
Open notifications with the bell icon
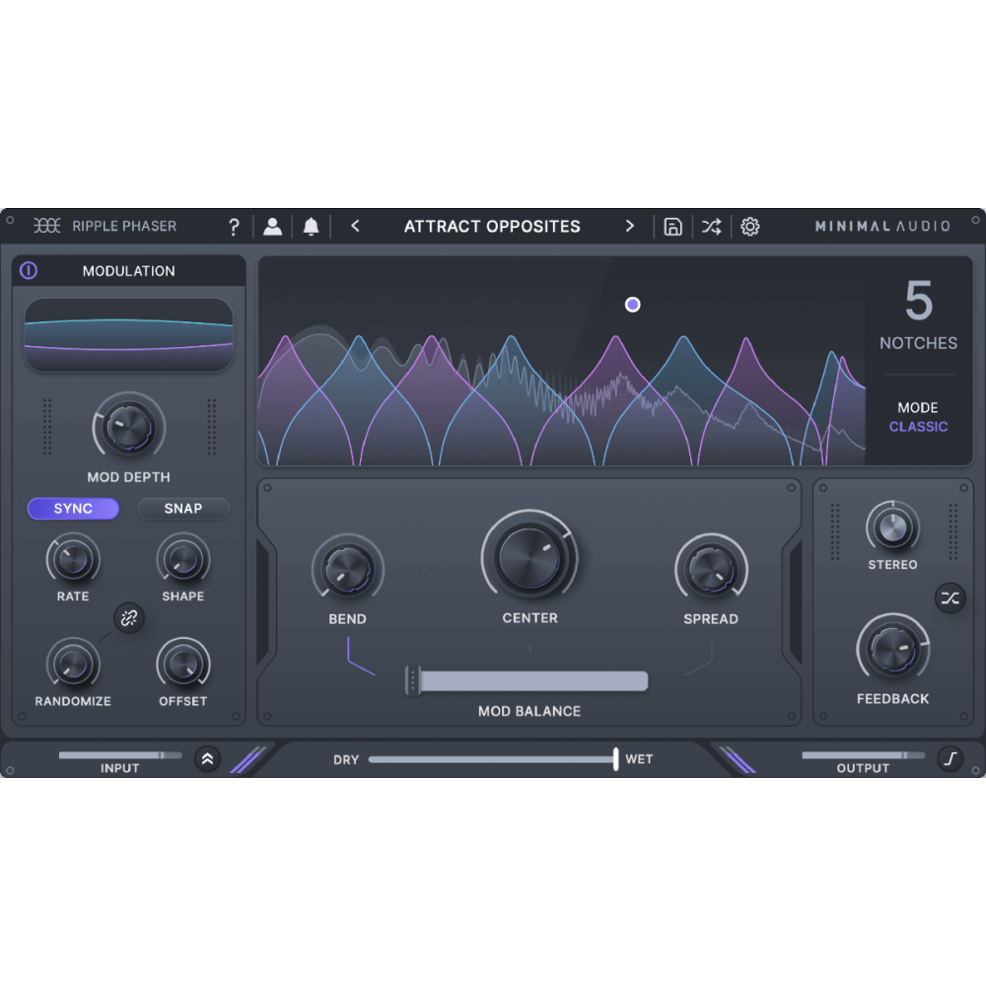[313, 226]
